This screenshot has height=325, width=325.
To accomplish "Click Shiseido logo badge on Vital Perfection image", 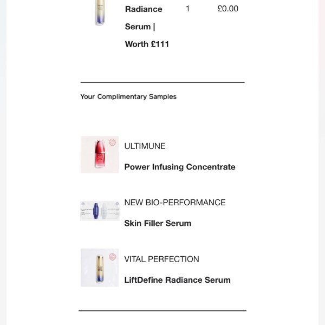I will [x=113, y=256].
